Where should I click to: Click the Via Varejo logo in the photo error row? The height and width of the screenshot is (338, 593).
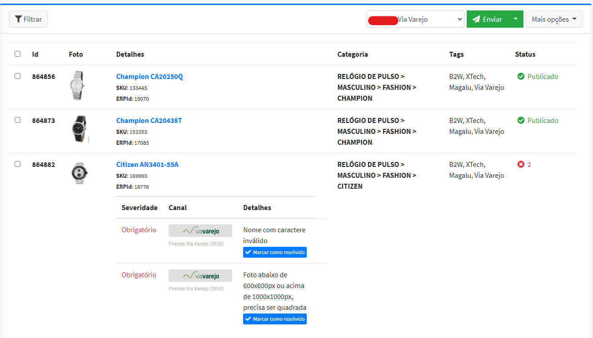[x=200, y=275]
